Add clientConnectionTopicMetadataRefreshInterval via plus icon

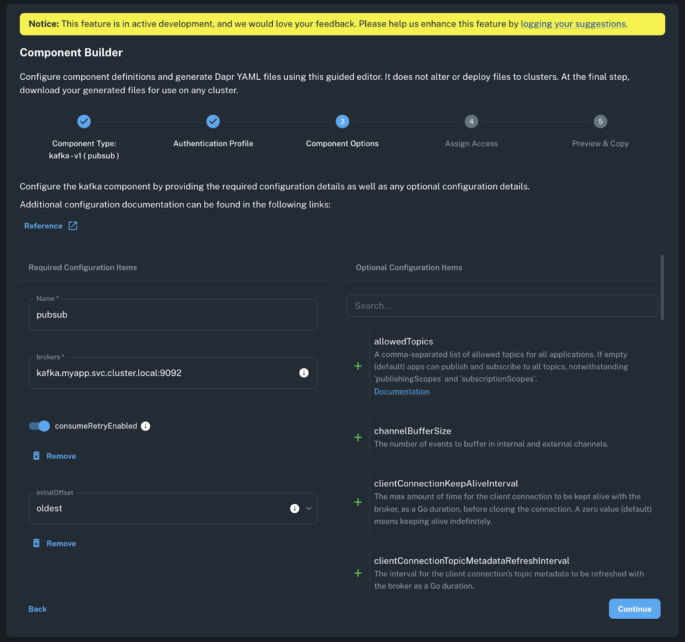pos(358,573)
